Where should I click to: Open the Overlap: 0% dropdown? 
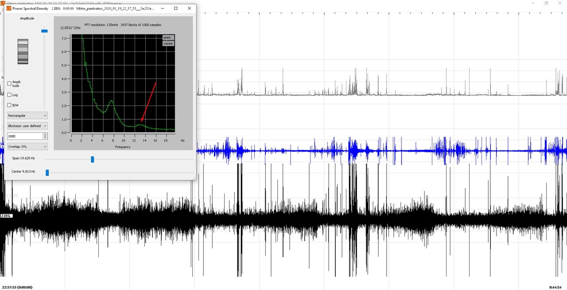click(27, 146)
